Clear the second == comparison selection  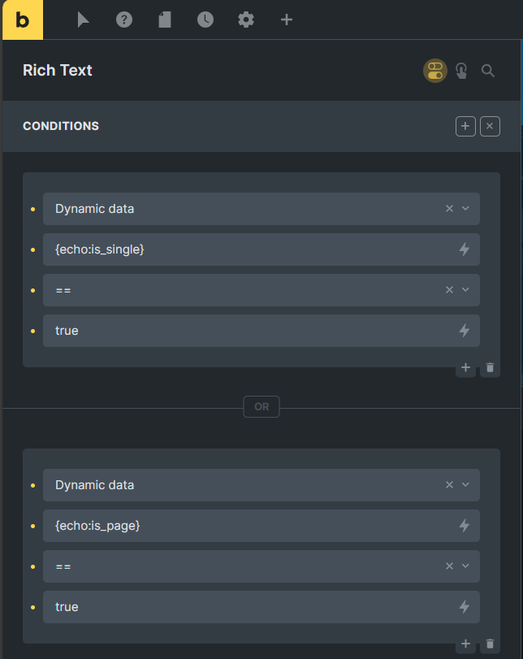click(x=449, y=566)
